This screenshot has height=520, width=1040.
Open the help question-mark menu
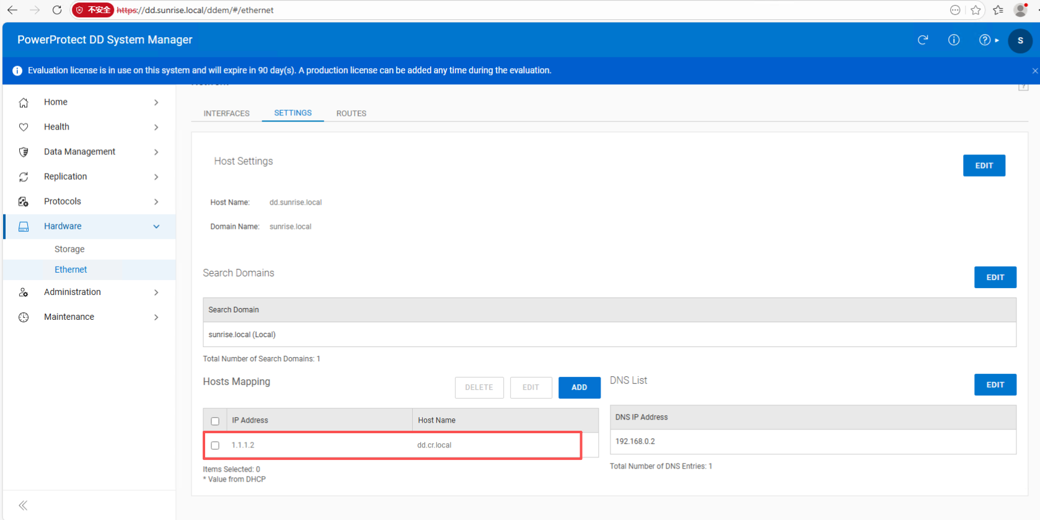[x=989, y=40]
